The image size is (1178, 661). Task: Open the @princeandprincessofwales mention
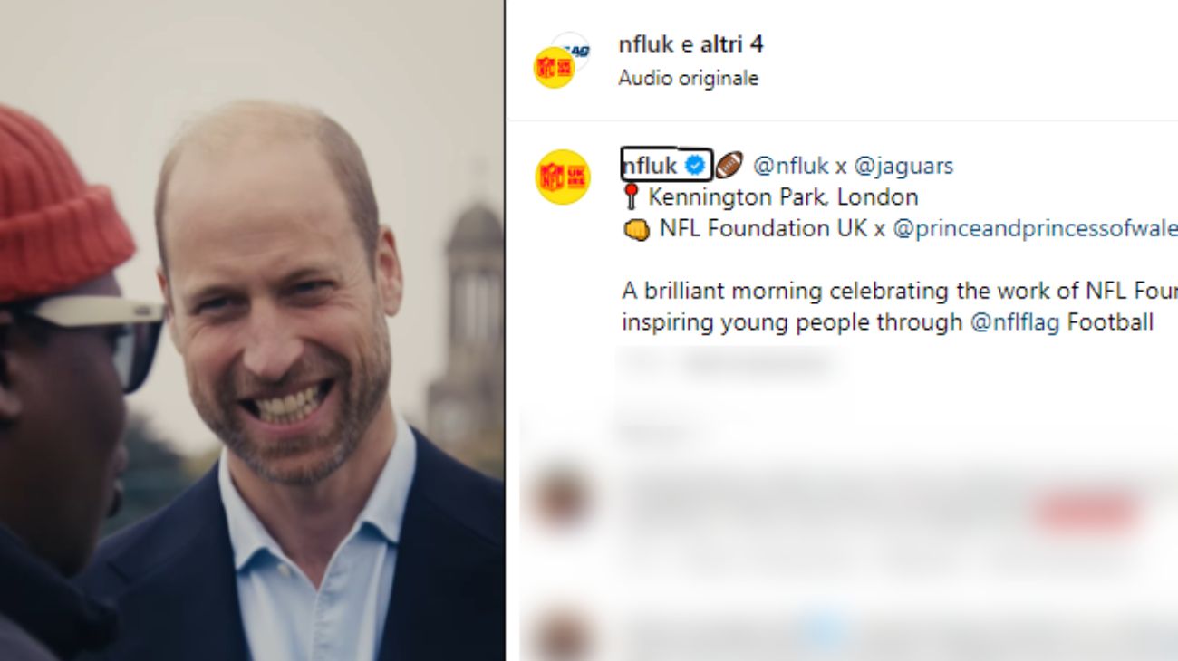(1034, 228)
